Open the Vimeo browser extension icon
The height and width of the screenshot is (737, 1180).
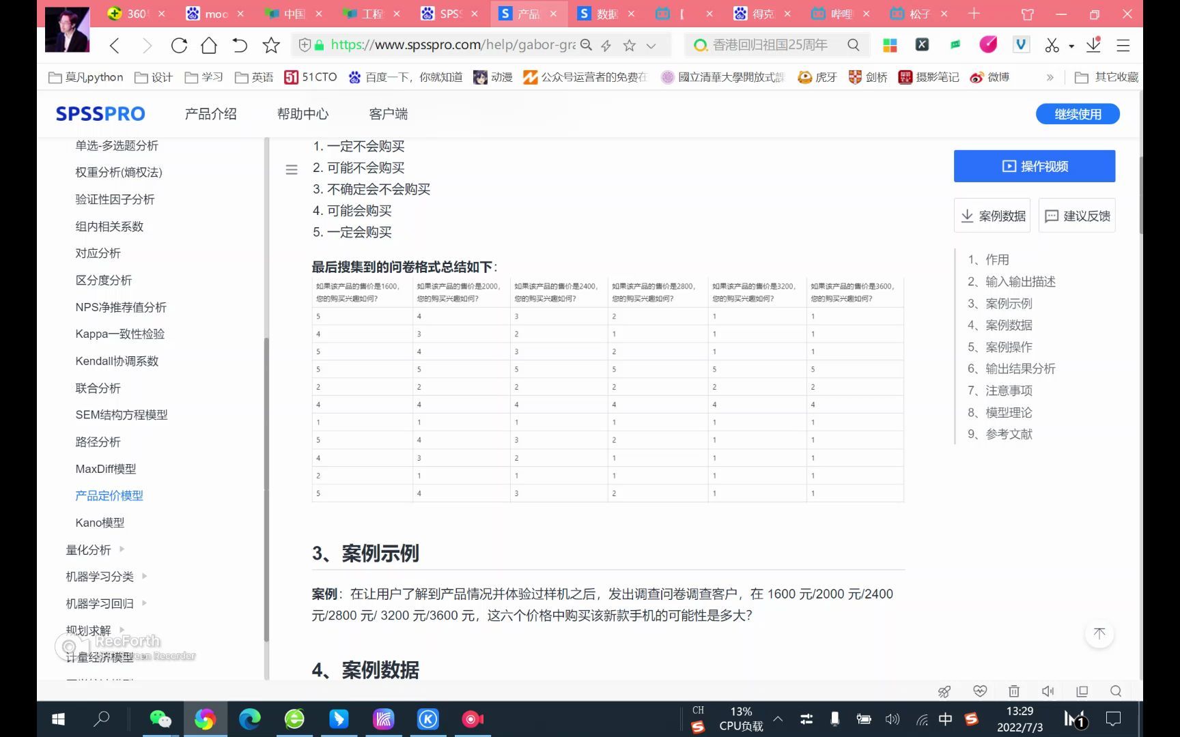[x=1020, y=44]
